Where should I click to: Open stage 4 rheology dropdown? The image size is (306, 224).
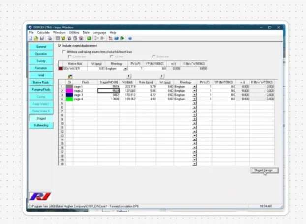194,99
